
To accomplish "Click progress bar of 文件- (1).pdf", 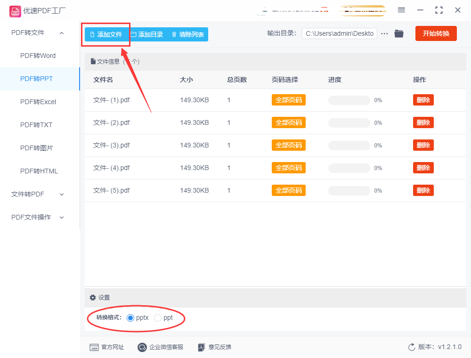I will [349, 100].
